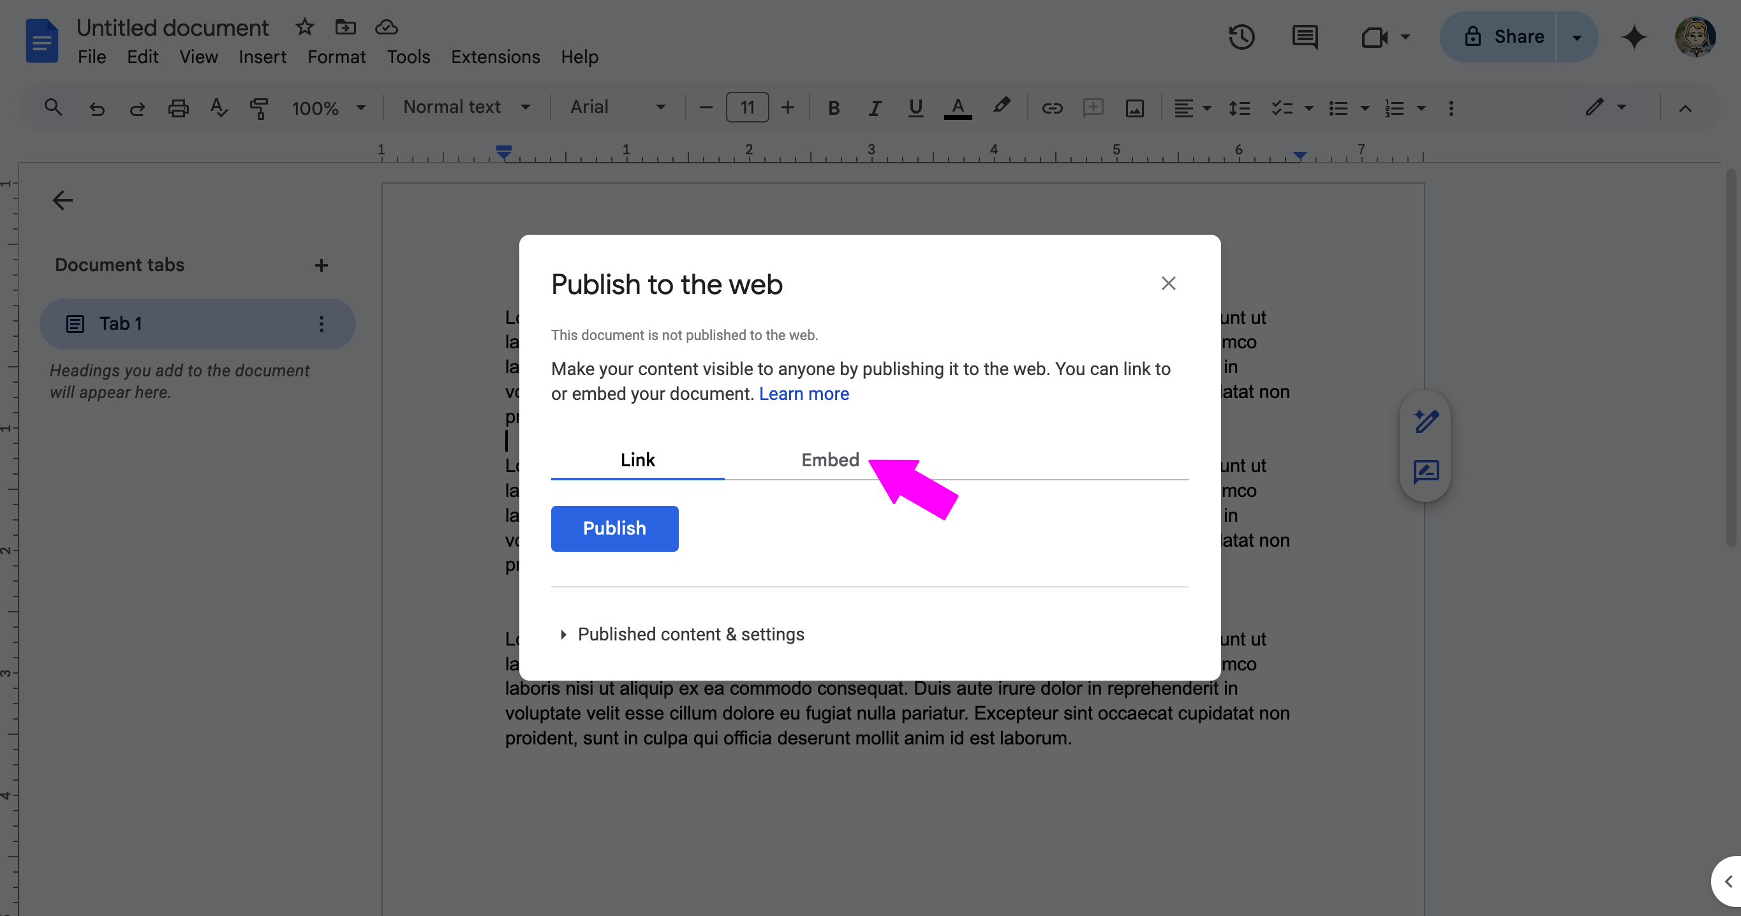Open version history clock icon
Image resolution: width=1741 pixels, height=916 pixels.
[1241, 36]
